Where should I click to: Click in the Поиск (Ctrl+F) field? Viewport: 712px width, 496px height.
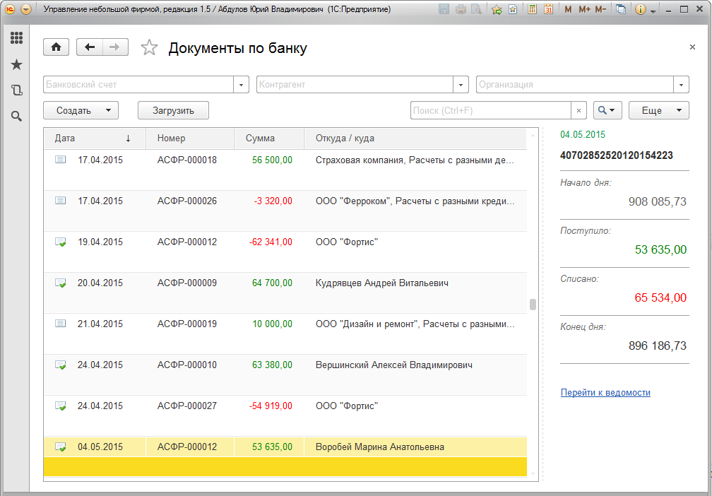pyautogui.click(x=490, y=111)
